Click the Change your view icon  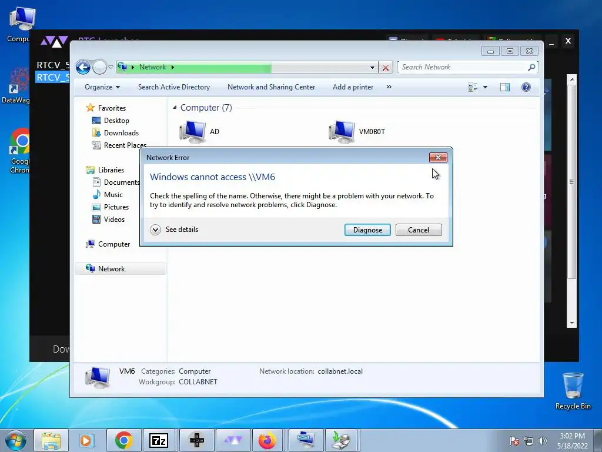(x=473, y=87)
